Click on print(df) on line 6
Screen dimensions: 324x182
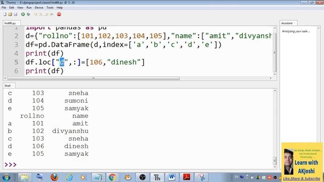(45, 71)
